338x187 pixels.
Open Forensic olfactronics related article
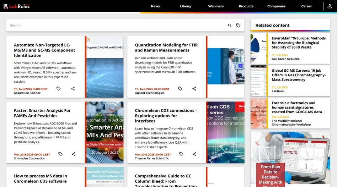click(297, 108)
